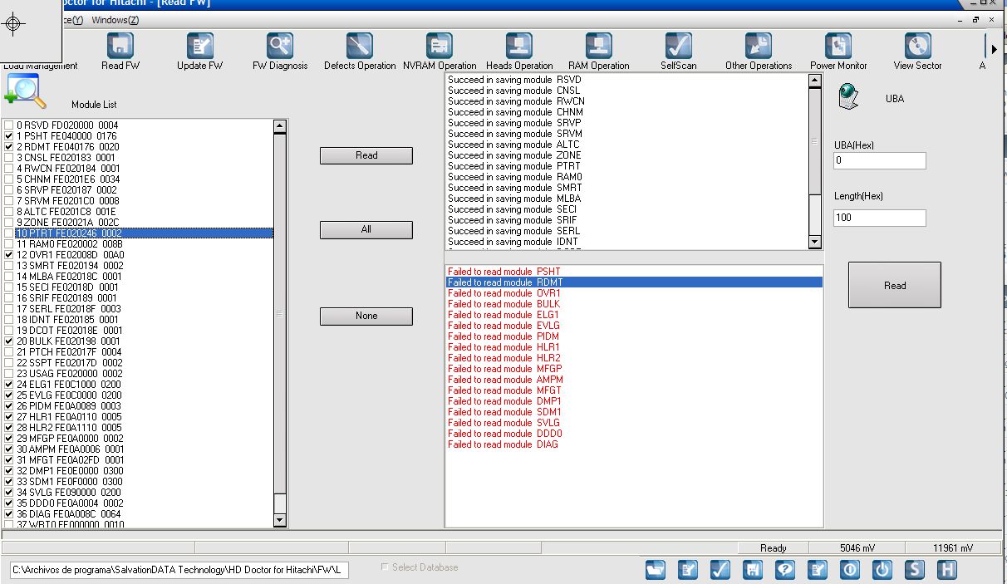Image resolution: width=1007 pixels, height=584 pixels.
Task: Click the Read button beside module list
Action: [366, 155]
